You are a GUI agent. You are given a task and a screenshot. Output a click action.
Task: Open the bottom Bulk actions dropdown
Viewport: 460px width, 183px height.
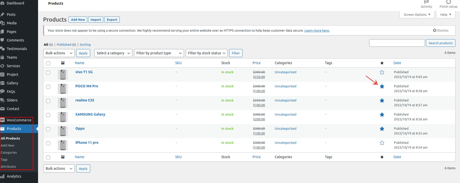(59, 168)
